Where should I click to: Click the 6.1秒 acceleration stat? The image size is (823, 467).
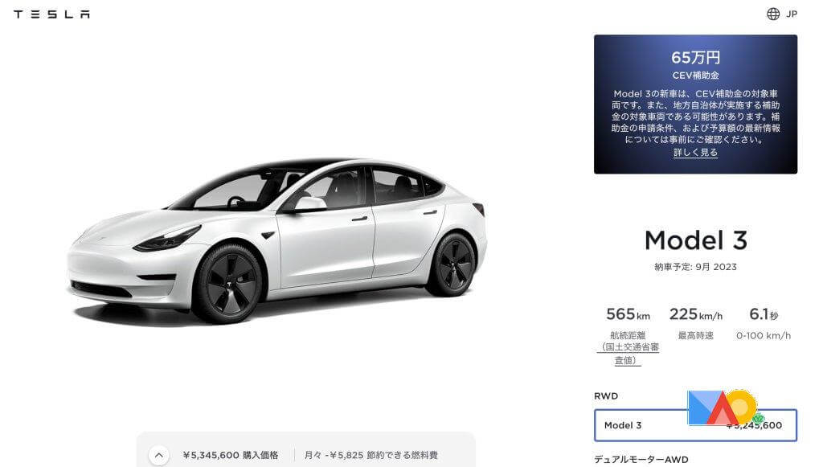click(764, 315)
